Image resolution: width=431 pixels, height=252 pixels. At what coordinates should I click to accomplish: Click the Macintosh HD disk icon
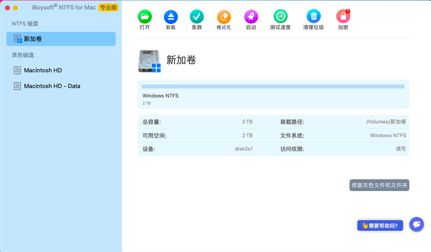17,70
